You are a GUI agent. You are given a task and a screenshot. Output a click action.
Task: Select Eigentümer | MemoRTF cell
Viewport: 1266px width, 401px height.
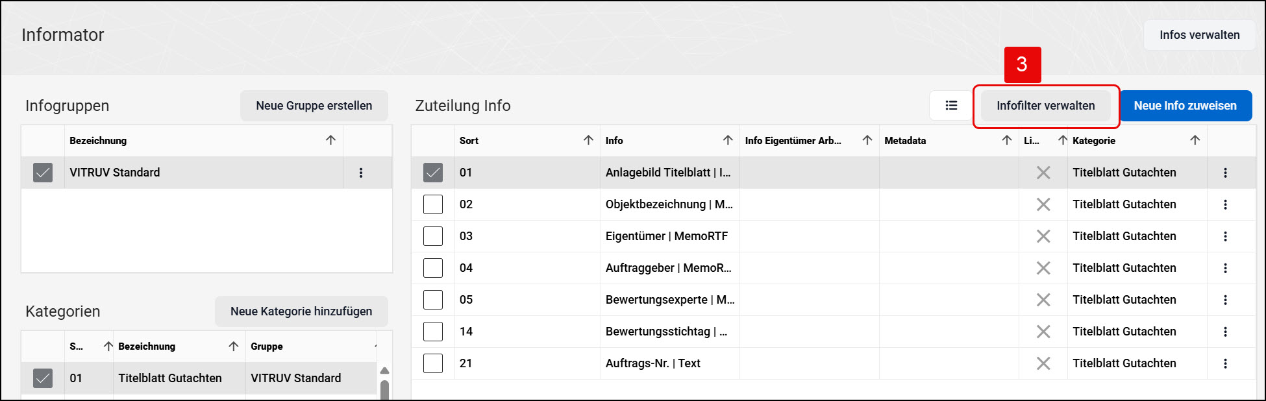click(670, 236)
